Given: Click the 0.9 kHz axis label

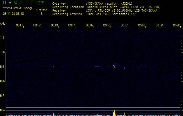Looking at the screenshot, I should click(2, 67).
